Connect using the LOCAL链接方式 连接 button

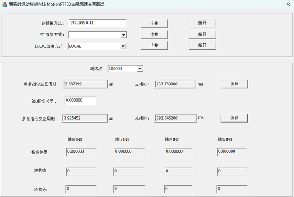[x=154, y=45]
